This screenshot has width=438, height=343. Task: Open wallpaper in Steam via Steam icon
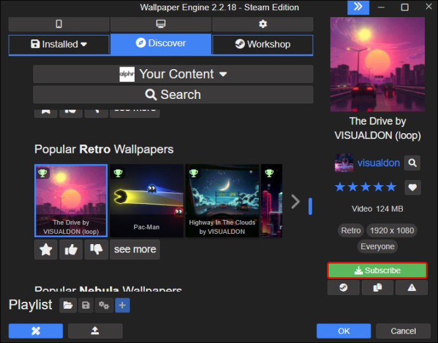click(343, 287)
